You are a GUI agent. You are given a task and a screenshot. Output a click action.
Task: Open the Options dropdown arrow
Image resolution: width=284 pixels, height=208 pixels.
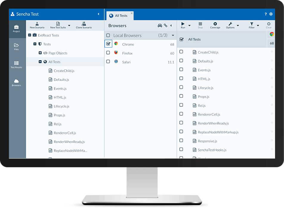click(x=238, y=26)
